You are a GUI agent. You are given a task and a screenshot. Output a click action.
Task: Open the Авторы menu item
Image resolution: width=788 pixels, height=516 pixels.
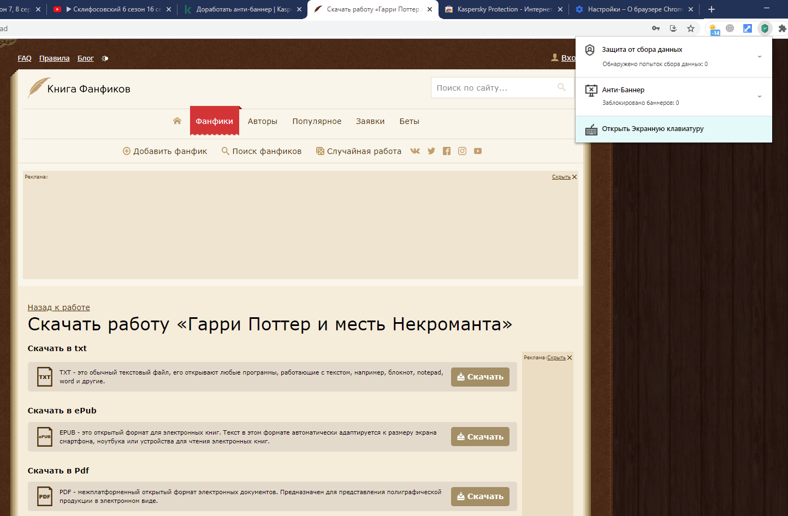[x=263, y=121]
